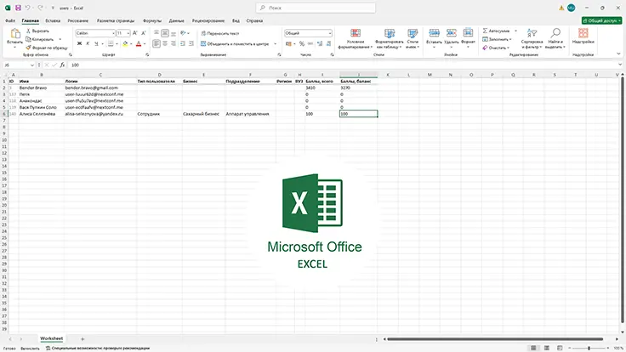Click the increase decimal icon
This screenshot has height=352, width=626.
320,44
